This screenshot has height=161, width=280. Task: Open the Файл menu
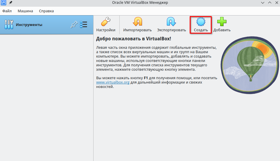[7, 11]
